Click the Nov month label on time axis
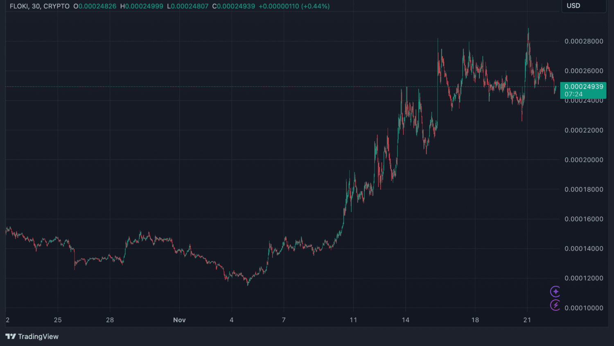 179,320
